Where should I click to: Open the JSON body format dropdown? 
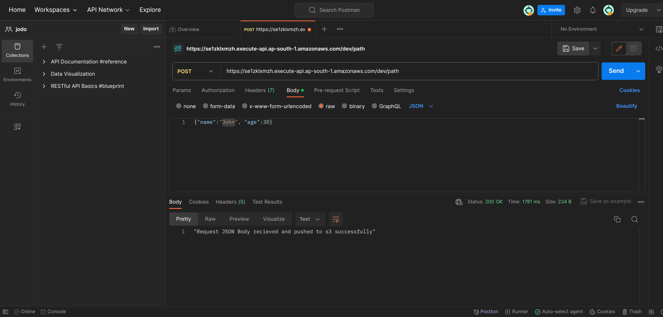coord(421,106)
